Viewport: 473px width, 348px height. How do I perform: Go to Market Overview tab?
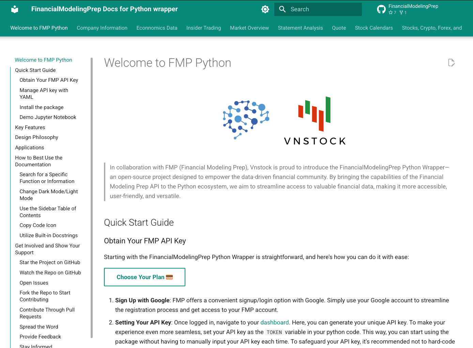coord(249,28)
